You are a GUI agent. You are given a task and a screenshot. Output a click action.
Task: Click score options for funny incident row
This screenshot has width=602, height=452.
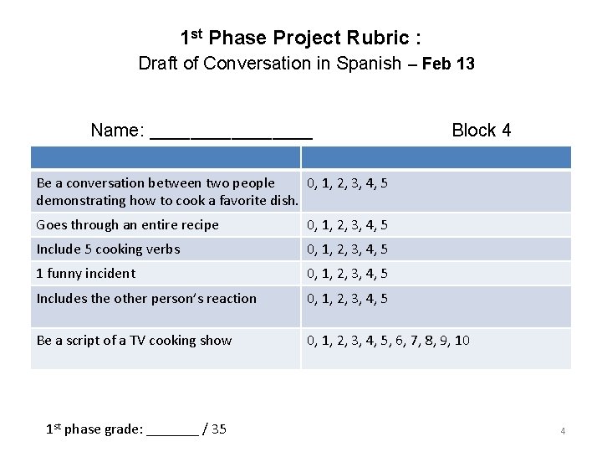347,273
